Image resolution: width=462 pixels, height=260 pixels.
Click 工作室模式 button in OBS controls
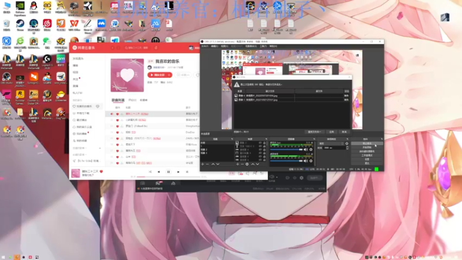[367, 155]
